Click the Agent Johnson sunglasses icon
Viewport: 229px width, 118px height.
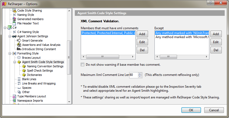click(x=14, y=36)
